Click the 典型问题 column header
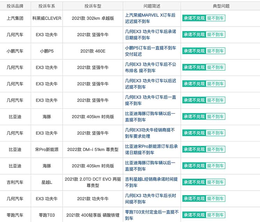Image resolution: width=260 pixels, height=222 pixels. tap(221, 6)
